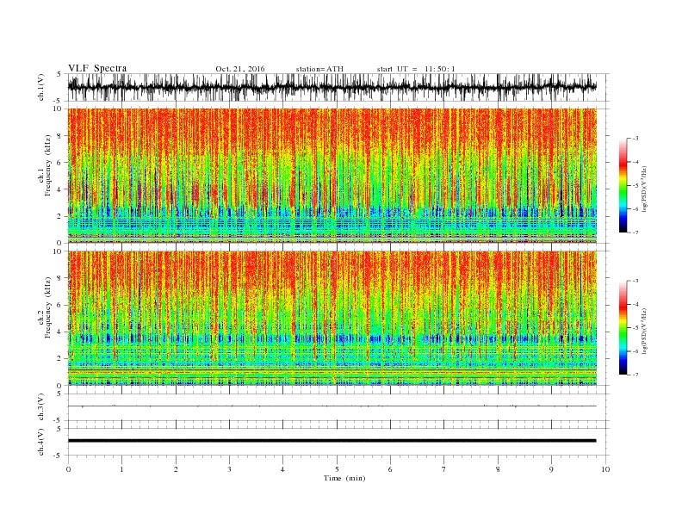Click the "5" tick label on Time axis

point(337,469)
